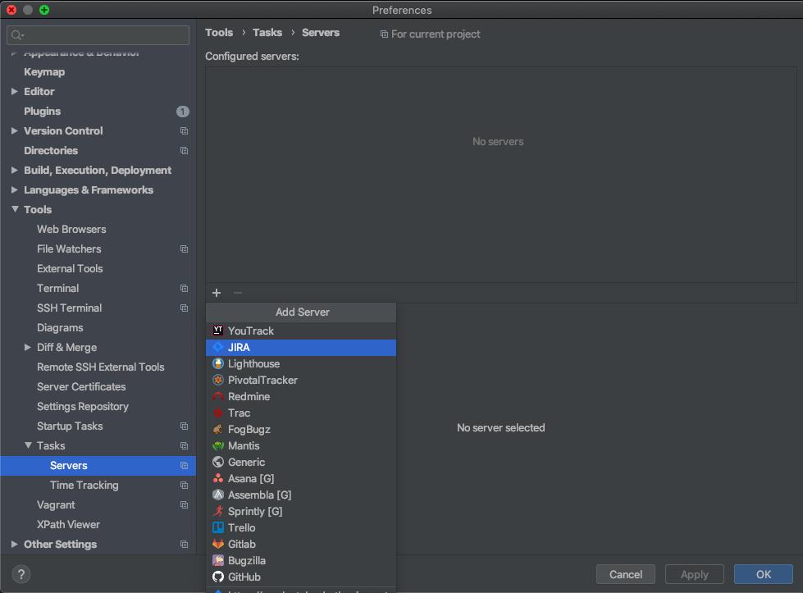Expand Languages & Frameworks section

14,190
